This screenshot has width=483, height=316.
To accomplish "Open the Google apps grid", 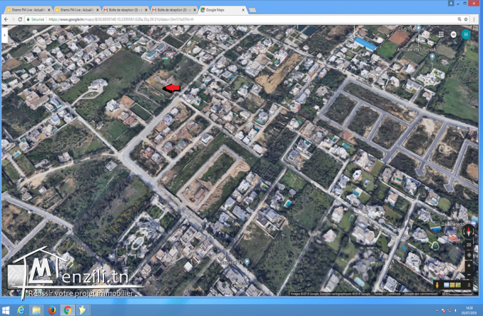I will pos(441,34).
